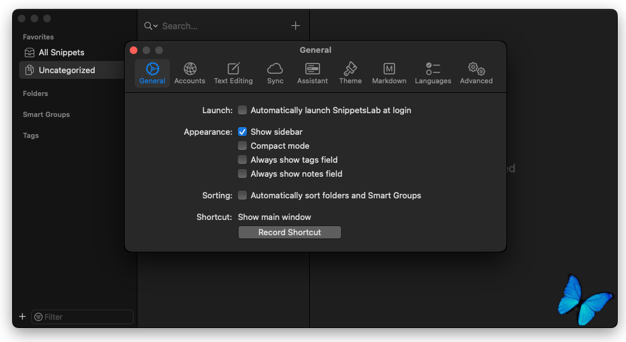Open the Languages preferences tab
The image size is (626, 342).
pos(433,74)
